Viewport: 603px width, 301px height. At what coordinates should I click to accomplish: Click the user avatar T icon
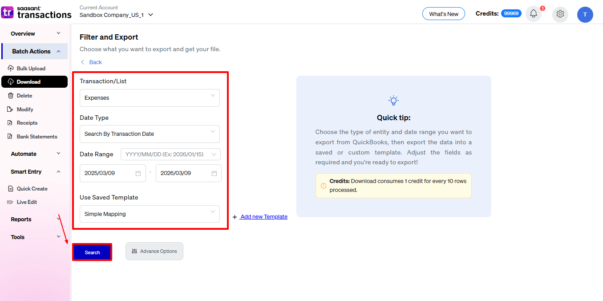point(585,15)
